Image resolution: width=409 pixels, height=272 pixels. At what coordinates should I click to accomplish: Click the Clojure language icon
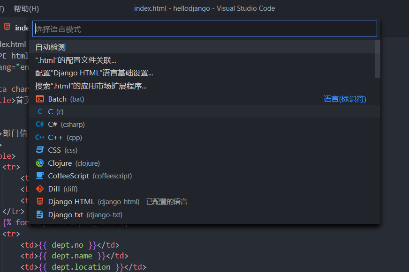point(40,163)
